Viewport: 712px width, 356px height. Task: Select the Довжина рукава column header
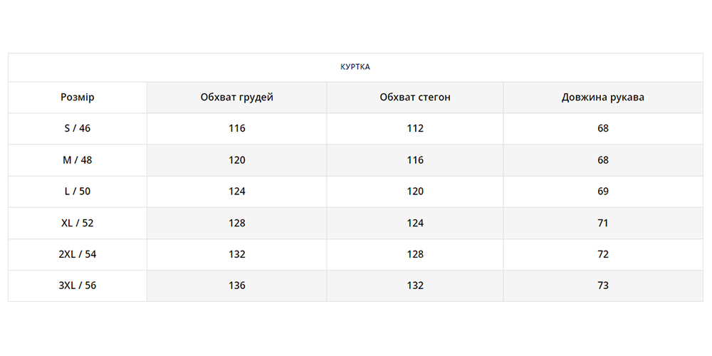click(x=603, y=98)
